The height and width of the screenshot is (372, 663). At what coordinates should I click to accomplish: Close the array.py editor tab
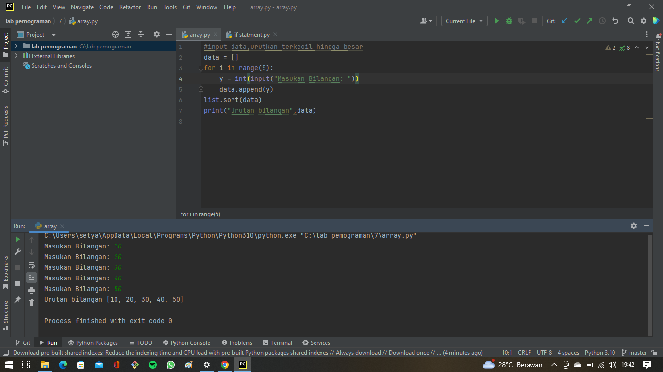[x=215, y=34]
